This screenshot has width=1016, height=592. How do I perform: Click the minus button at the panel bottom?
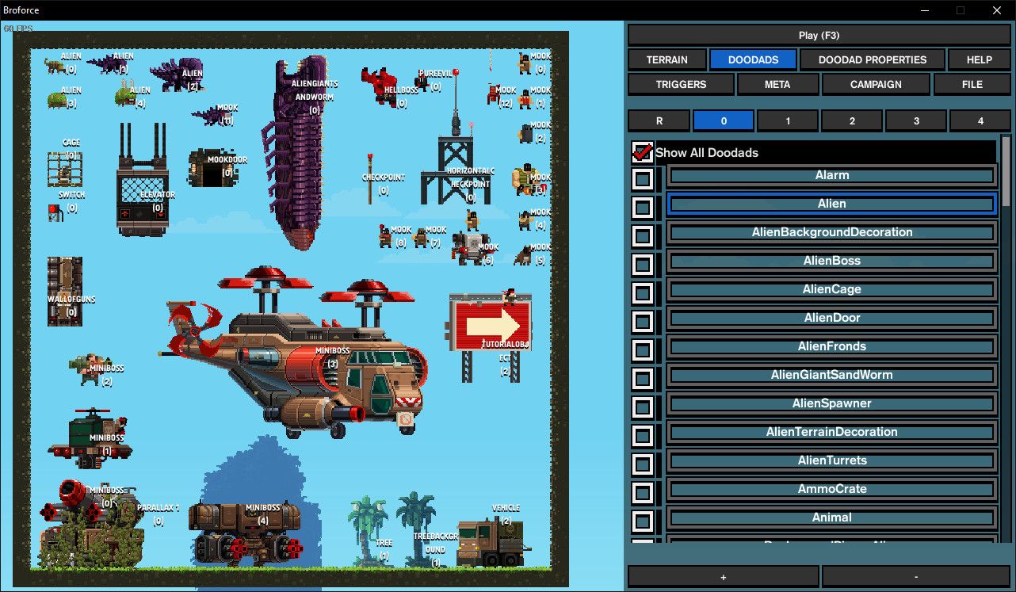click(x=916, y=576)
